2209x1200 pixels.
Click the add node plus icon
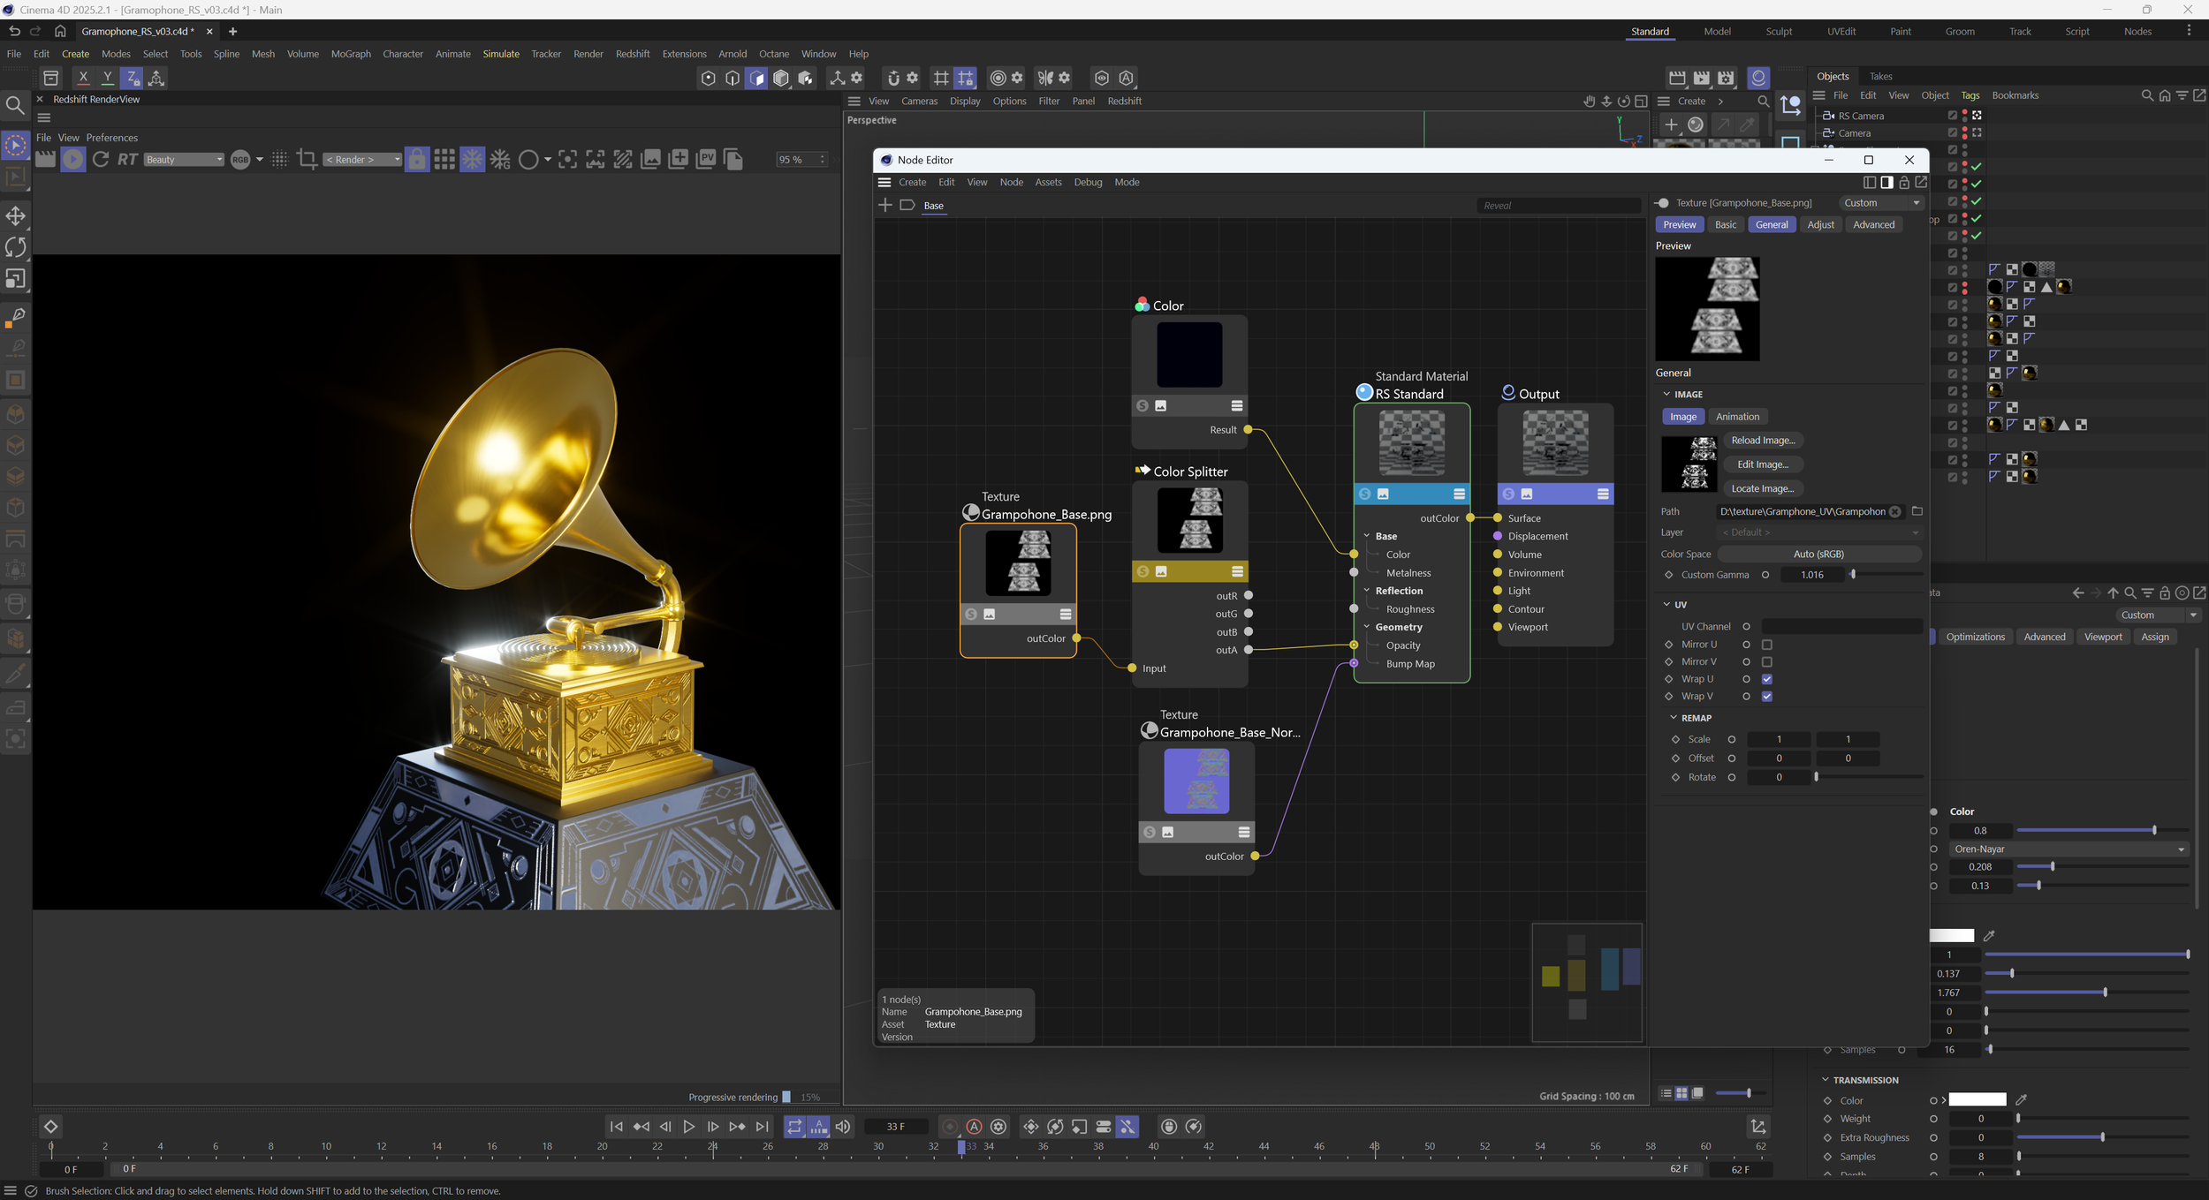(884, 206)
